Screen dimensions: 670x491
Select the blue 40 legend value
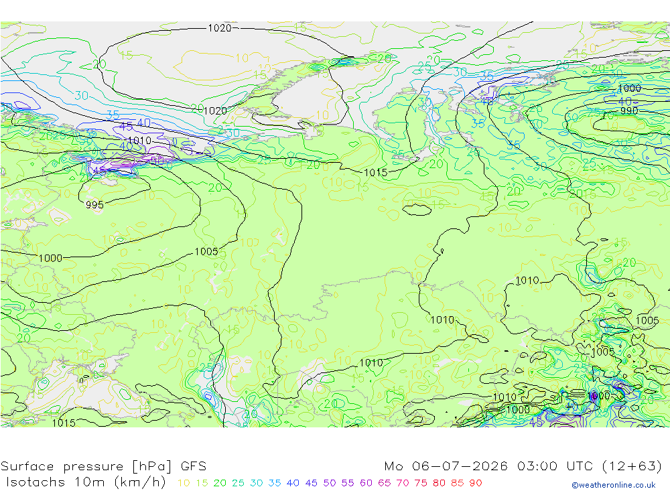[293, 483]
